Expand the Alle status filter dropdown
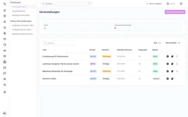This screenshot has height=117, width=188. (x=157, y=43)
